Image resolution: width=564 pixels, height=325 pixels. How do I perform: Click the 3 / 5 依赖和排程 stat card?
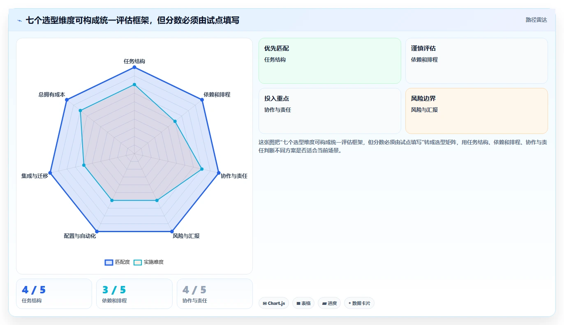134,294
